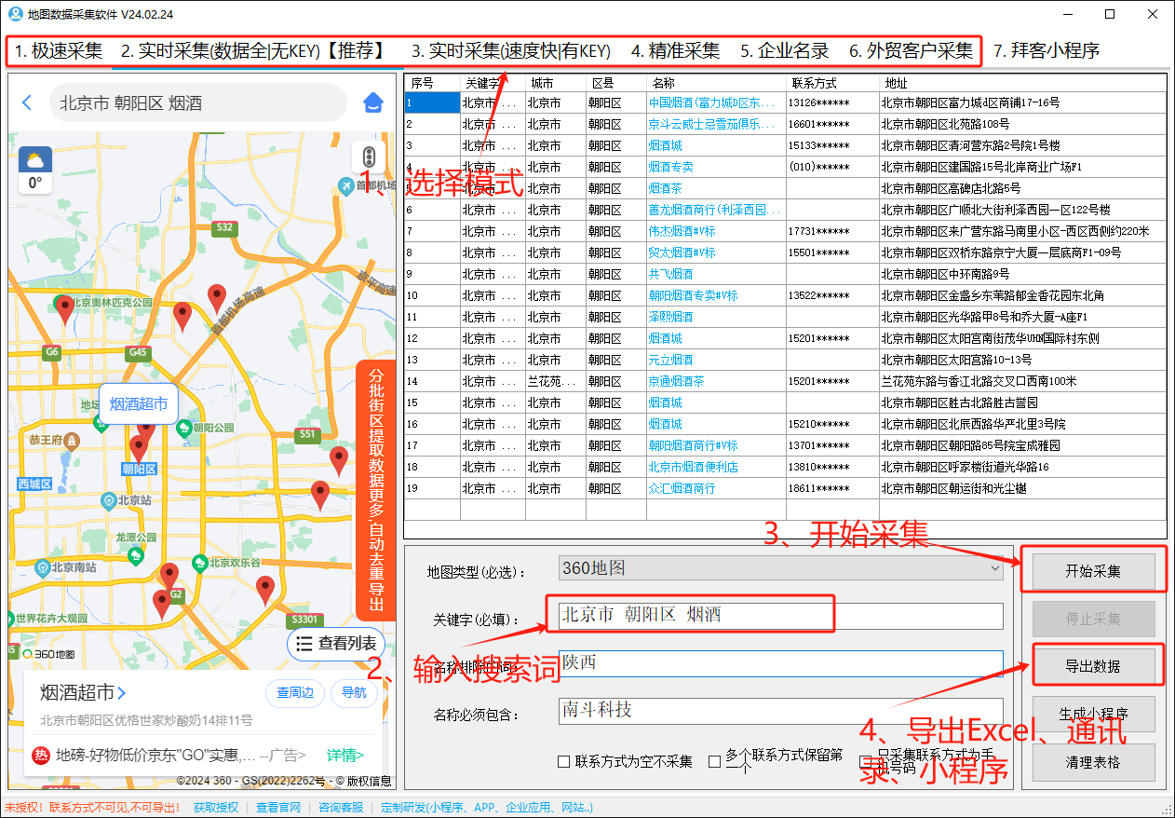Click the 恭王府 landmark marker
Screen dimensions: 1175x818
pyautogui.click(x=71, y=440)
